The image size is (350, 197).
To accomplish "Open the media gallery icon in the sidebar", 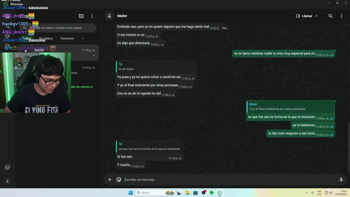I will click(7, 167).
